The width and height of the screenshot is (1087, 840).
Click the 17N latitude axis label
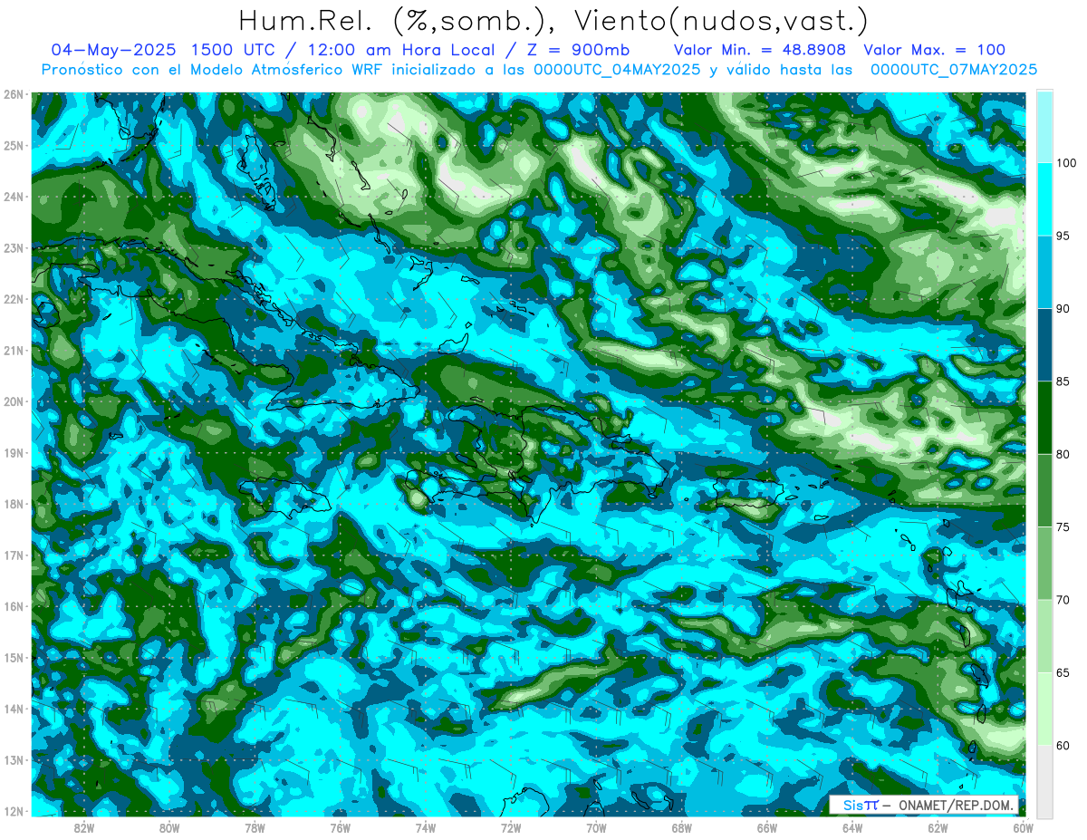coord(13,555)
